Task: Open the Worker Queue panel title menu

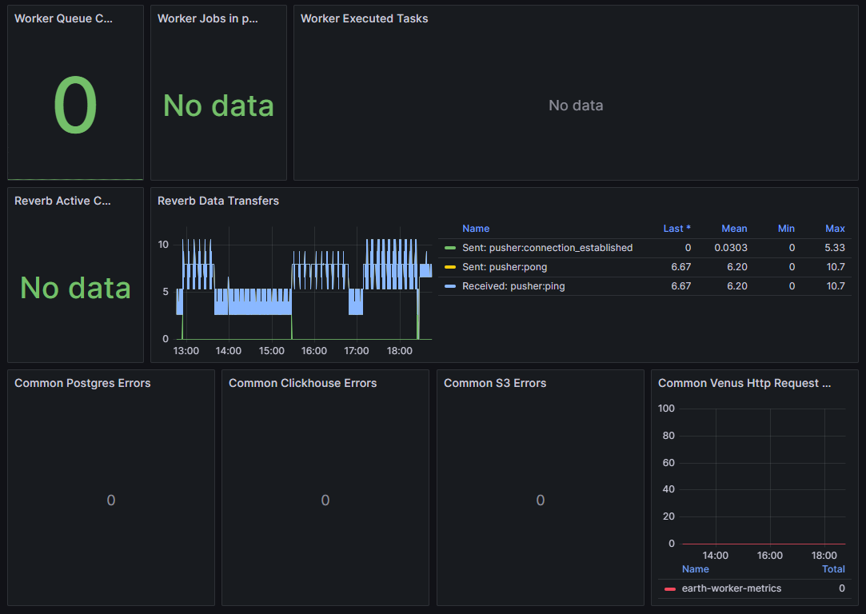Action: 63,18
